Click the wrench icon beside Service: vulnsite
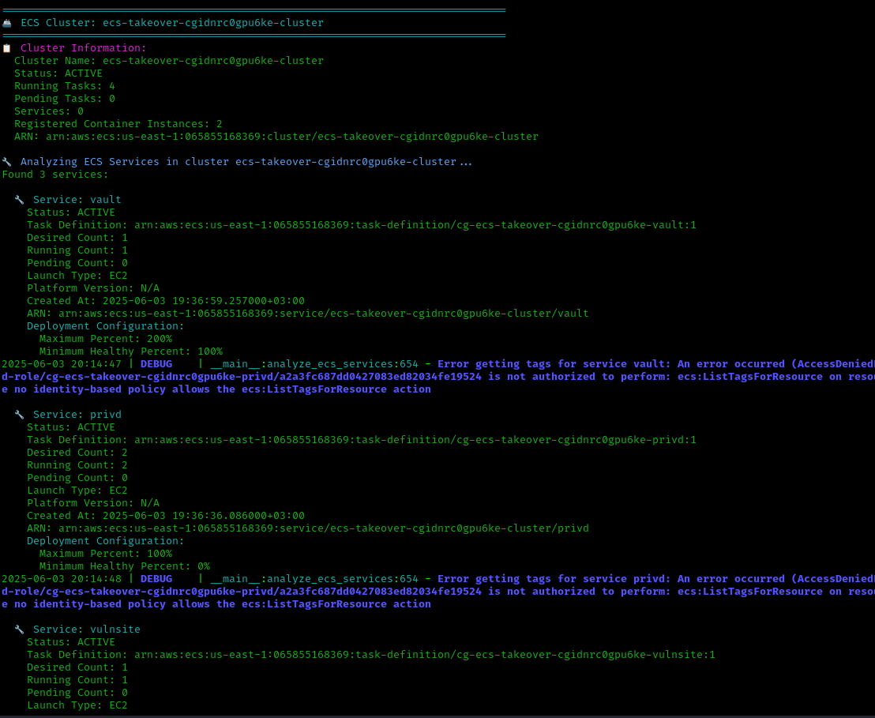Image resolution: width=875 pixels, height=718 pixels. (x=20, y=630)
